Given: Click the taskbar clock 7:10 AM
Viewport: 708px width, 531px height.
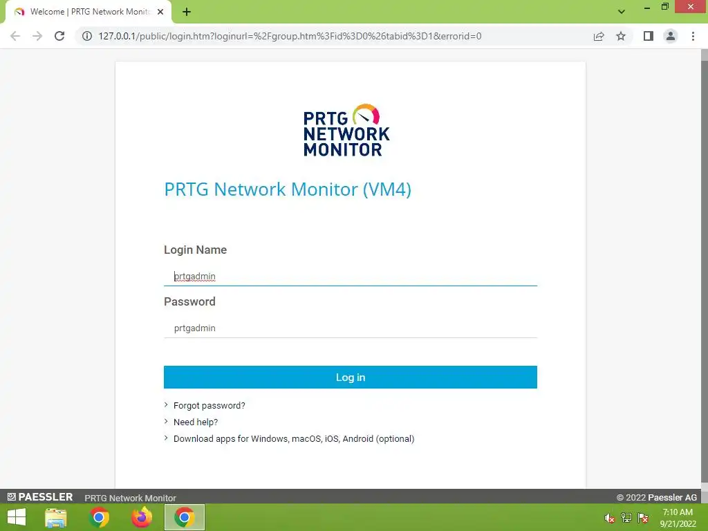Looking at the screenshot, I should click(x=678, y=512).
